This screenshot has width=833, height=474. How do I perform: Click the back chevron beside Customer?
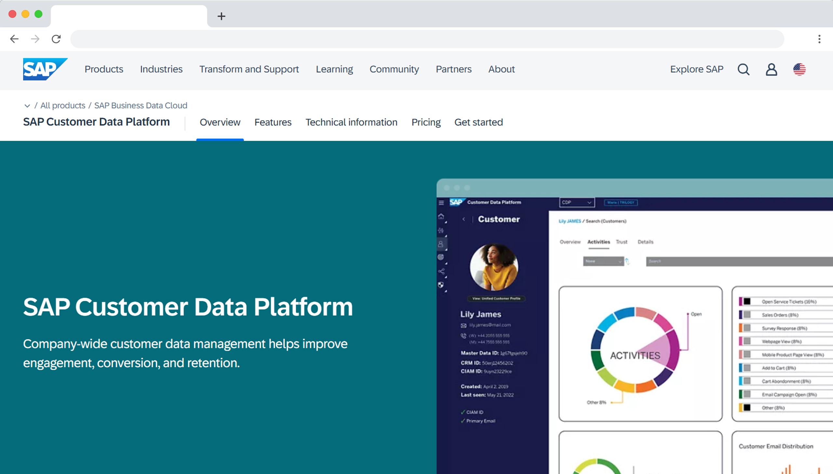[x=464, y=219]
